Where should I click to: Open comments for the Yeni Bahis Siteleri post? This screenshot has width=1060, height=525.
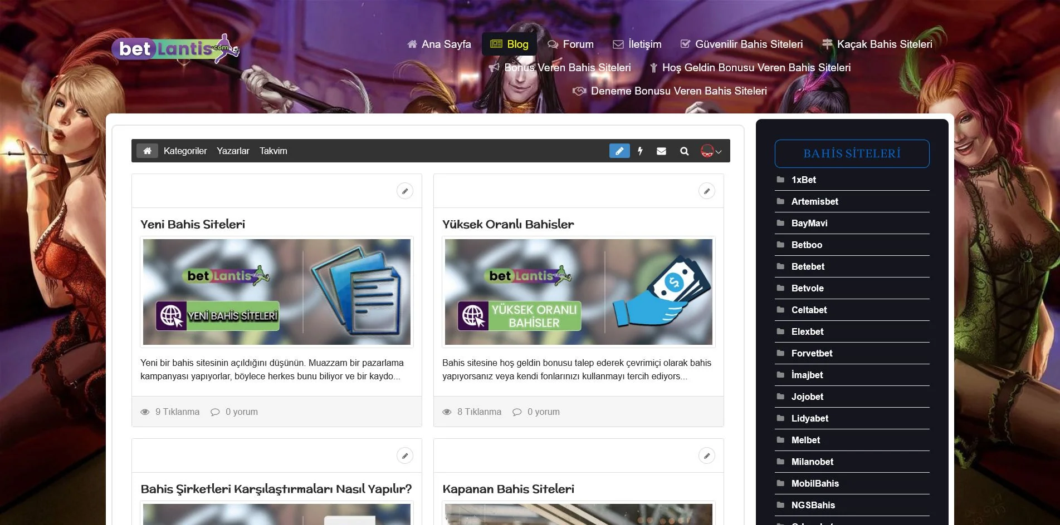pyautogui.click(x=235, y=412)
